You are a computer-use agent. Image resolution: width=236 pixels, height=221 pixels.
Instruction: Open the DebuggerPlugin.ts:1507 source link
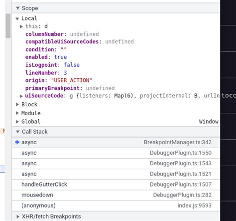[181, 185]
